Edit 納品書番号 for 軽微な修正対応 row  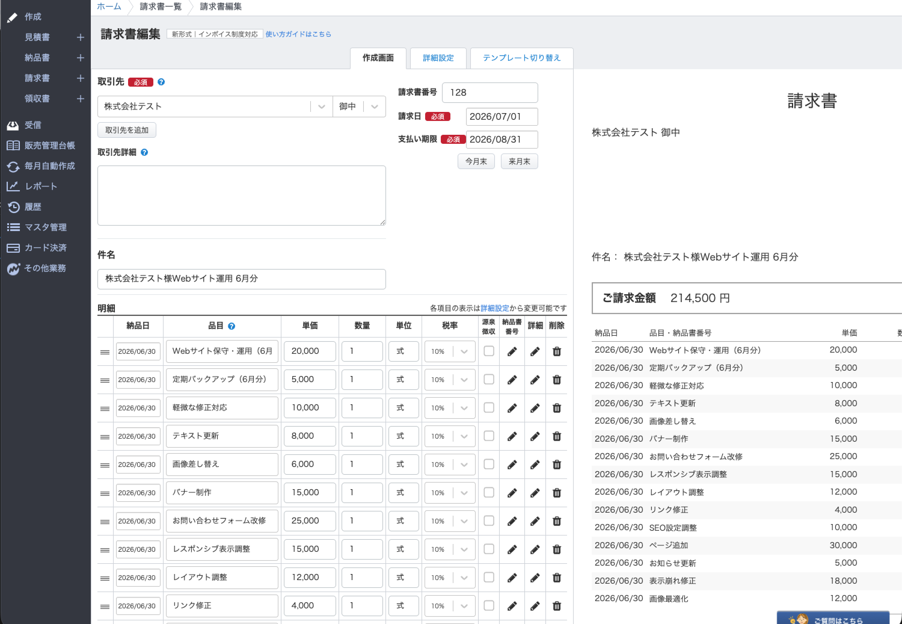coord(512,408)
